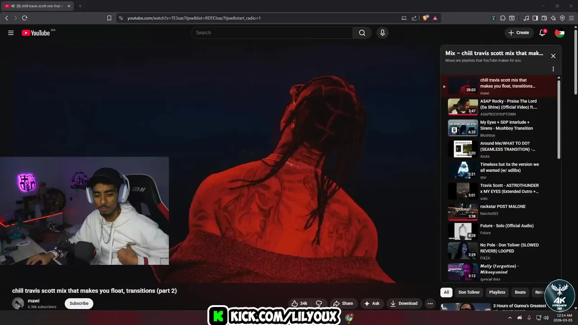578x325 pixels.
Task: Click the taskbar microphone icon
Action: tap(529, 318)
